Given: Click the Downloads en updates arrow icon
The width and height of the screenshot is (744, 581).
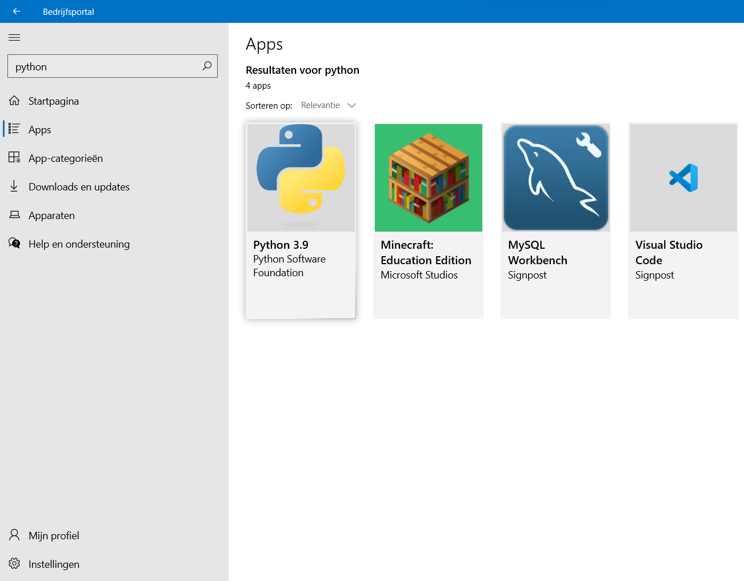Looking at the screenshot, I should (x=14, y=186).
